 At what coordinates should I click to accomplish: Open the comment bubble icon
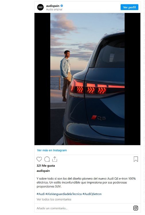[47, 159]
